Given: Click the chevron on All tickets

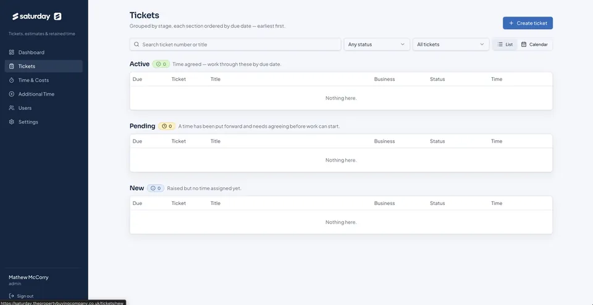Looking at the screenshot, I should click(482, 44).
